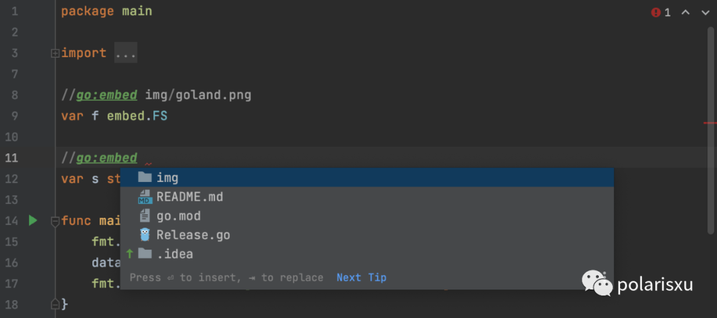This screenshot has width=717, height=318.
Task: Expand the folded import block
Action: (x=55, y=53)
